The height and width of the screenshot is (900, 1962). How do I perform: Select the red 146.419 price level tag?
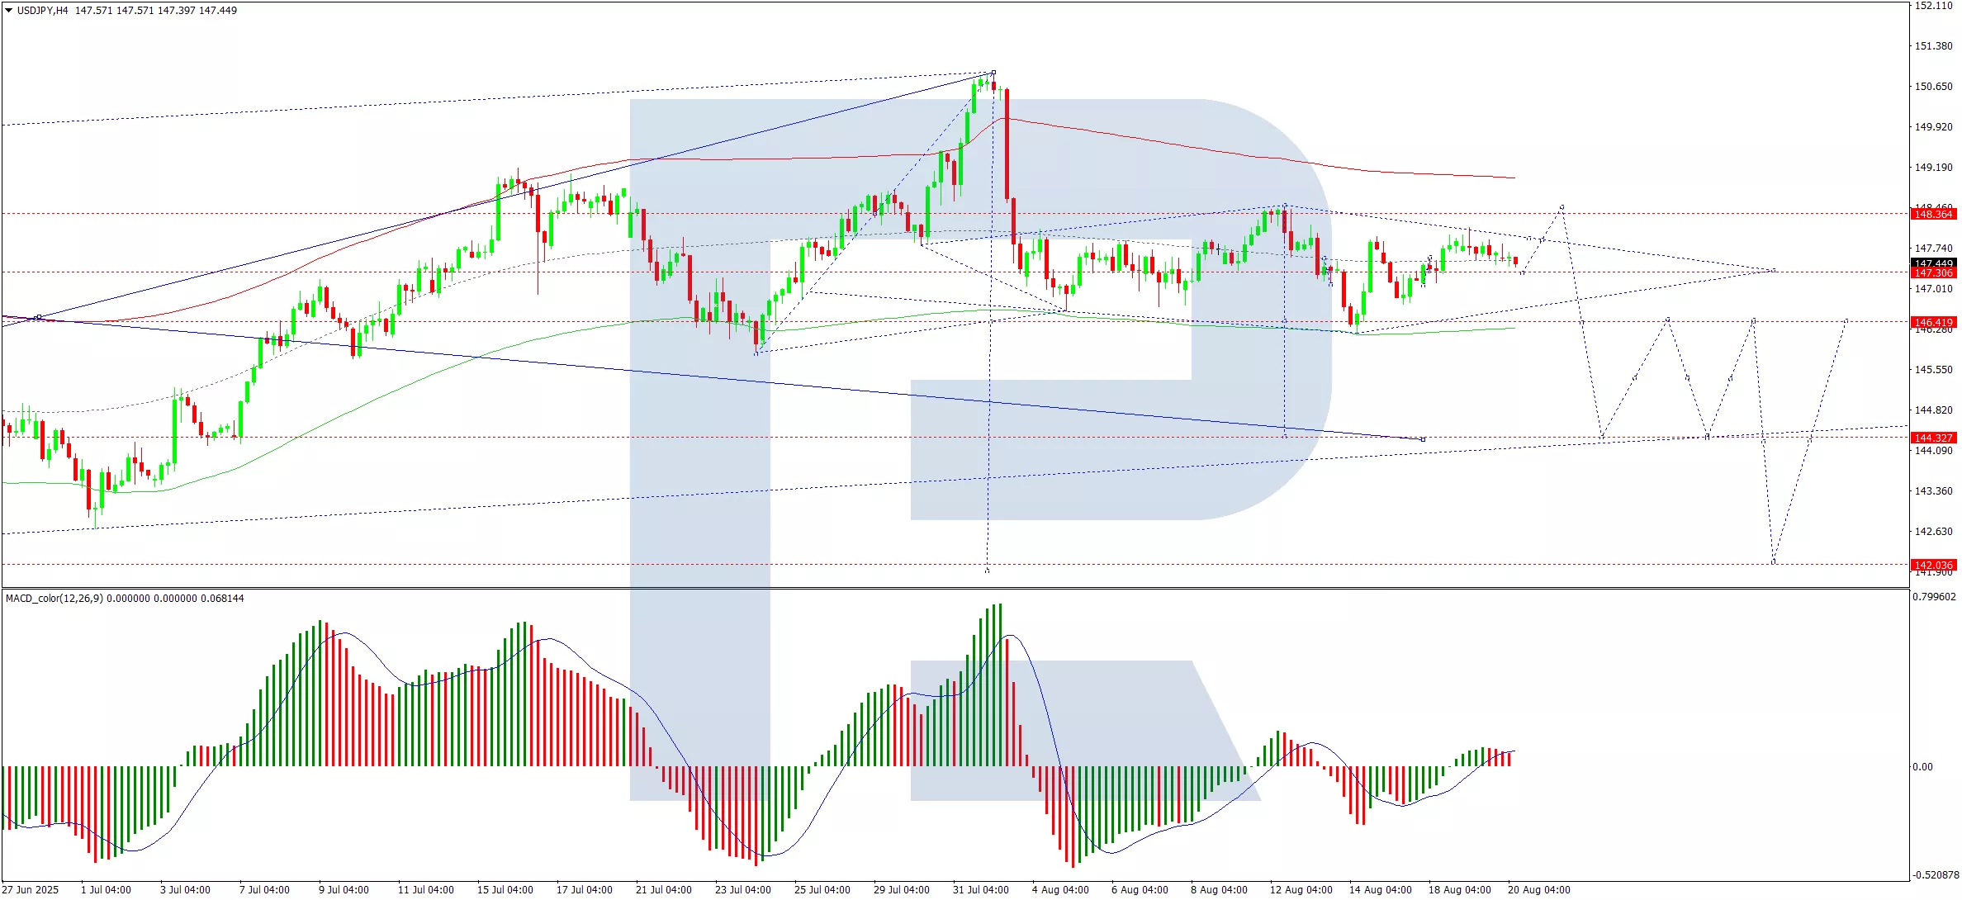(x=1933, y=323)
